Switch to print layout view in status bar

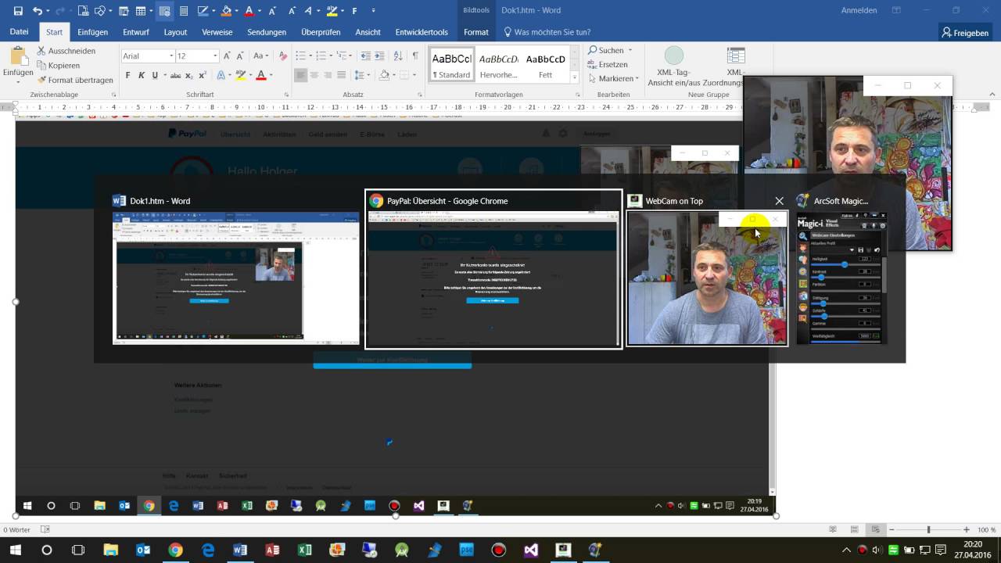855,529
